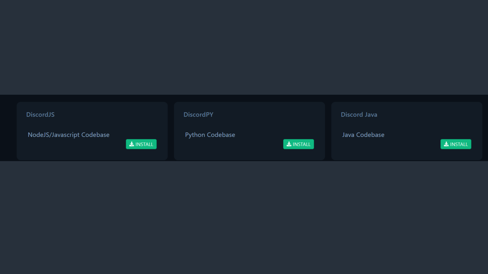Select the Discord Java card title

(359, 115)
